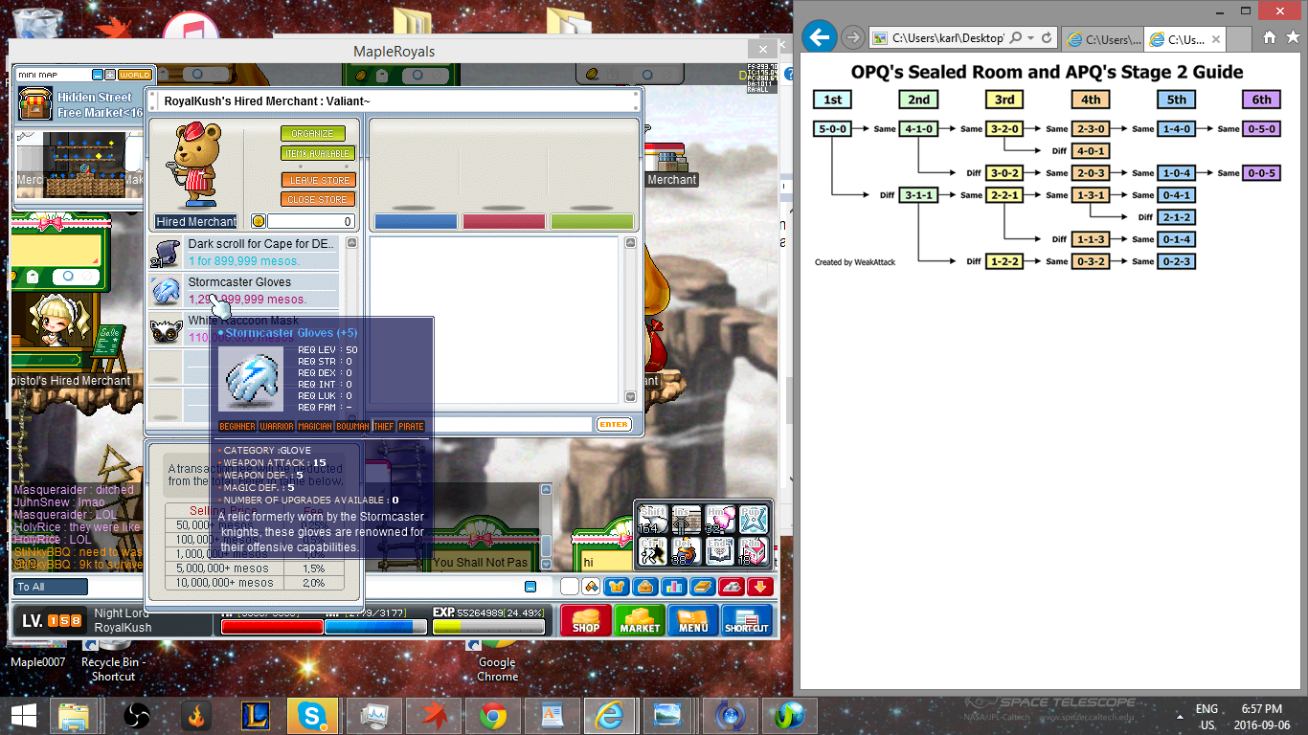The height and width of the screenshot is (735, 1308).
Task: Open the Cash SHOP button
Action: [586, 620]
